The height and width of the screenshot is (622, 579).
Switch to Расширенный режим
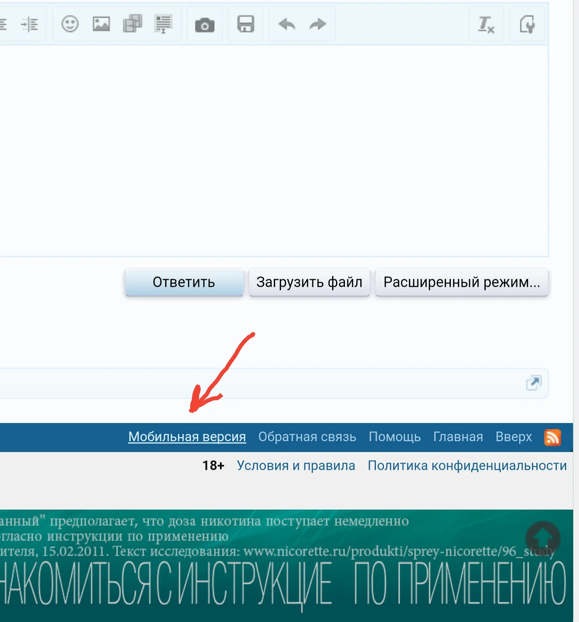point(462,283)
